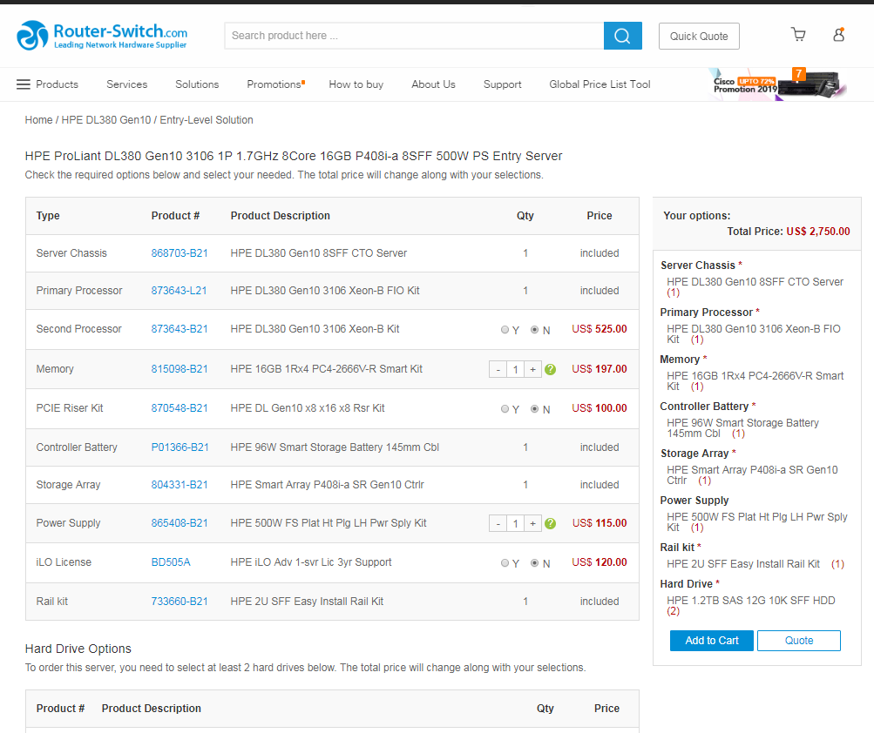Go to Home breadcrumb link
874x733 pixels.
(x=38, y=120)
